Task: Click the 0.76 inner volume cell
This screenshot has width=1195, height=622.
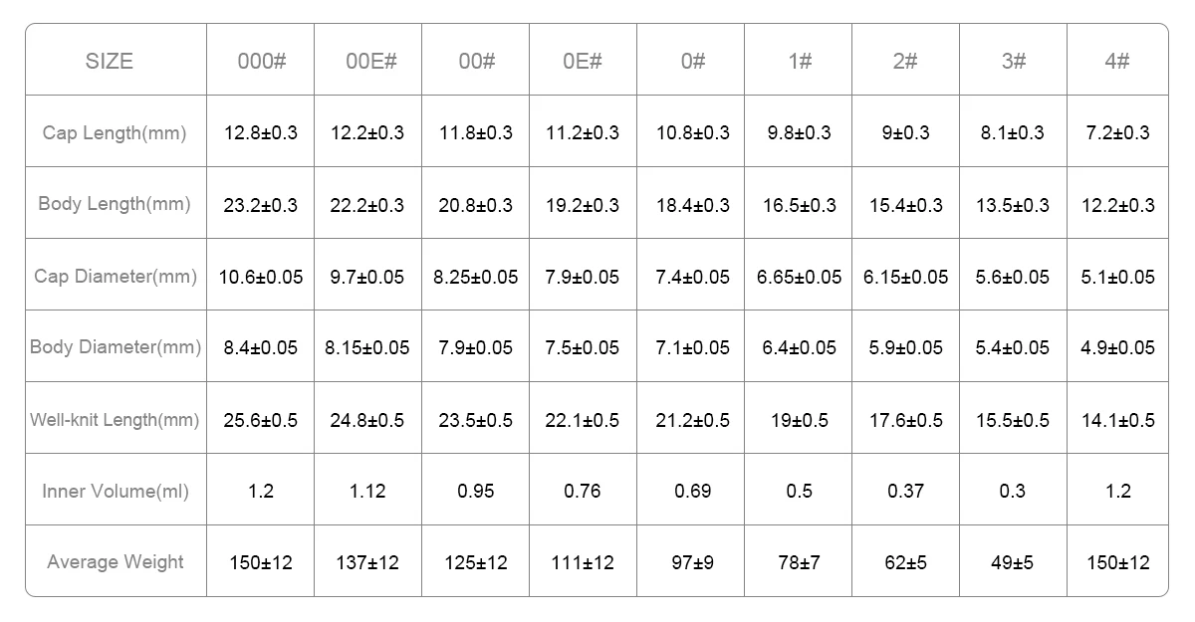Action: pyautogui.click(x=583, y=491)
